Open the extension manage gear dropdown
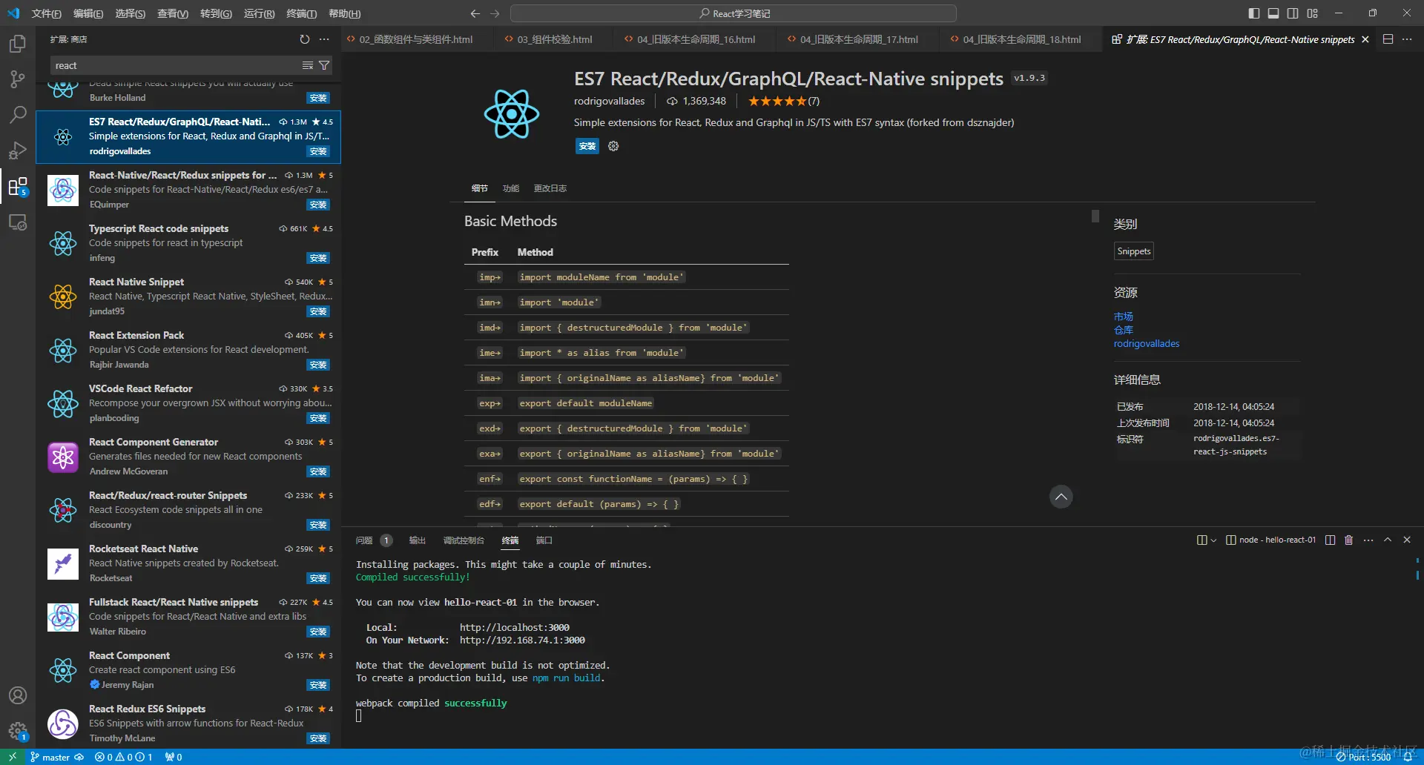 (613, 146)
